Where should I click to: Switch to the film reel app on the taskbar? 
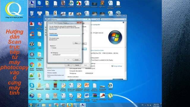[63, 105]
